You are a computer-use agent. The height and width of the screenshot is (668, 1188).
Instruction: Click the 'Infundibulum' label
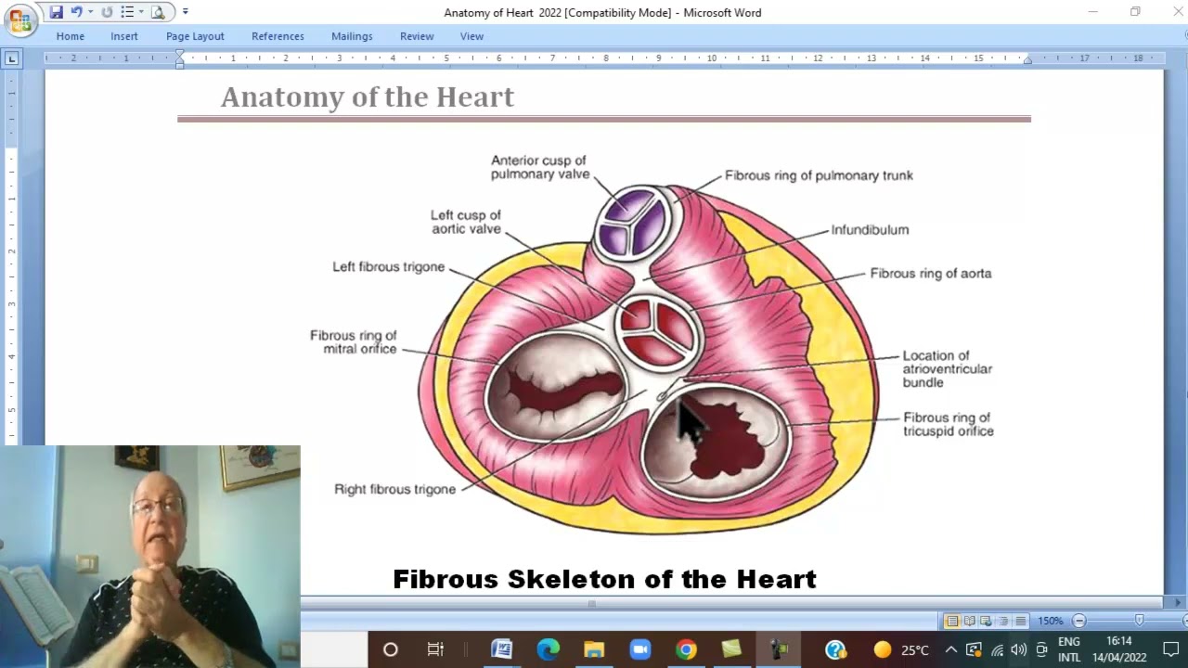(870, 230)
